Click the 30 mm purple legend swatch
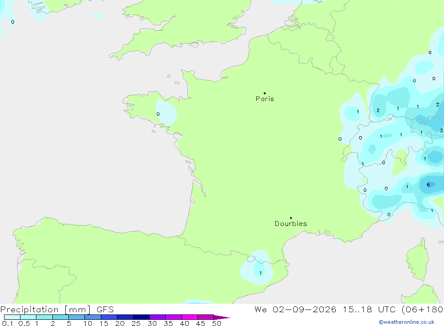Viewport: 444px width, 326px height. point(157,317)
